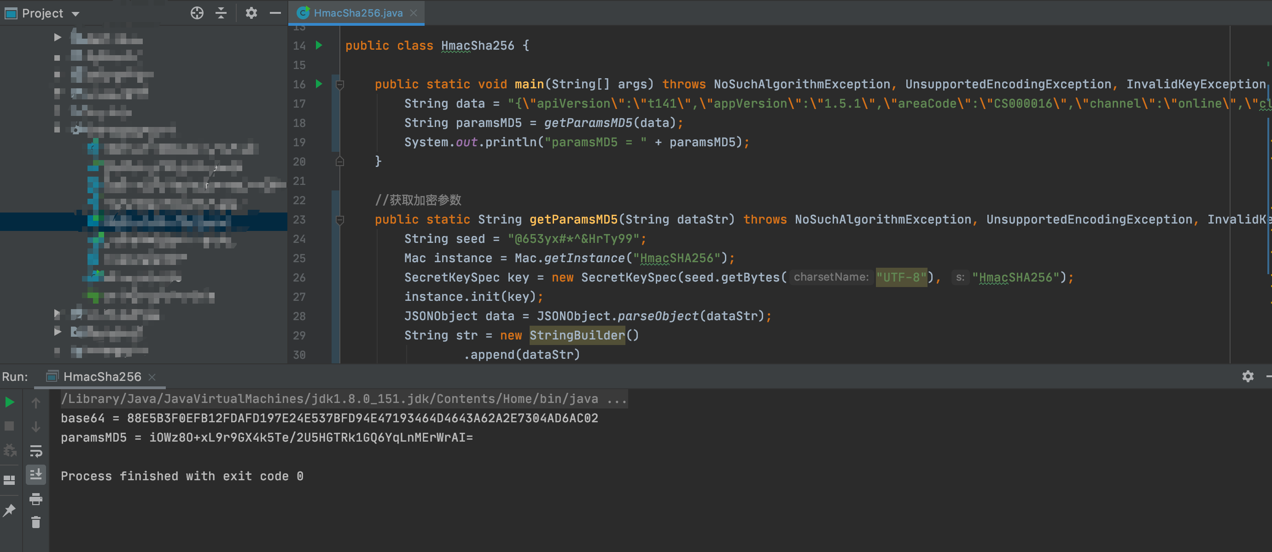The height and width of the screenshot is (552, 1272).
Task: Hide the Project tool window
Action: point(275,13)
